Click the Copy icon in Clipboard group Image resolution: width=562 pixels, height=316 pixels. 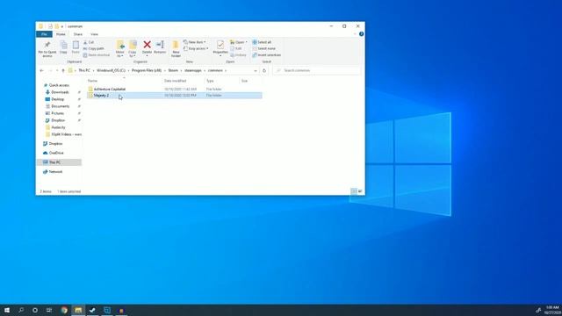click(x=63, y=47)
